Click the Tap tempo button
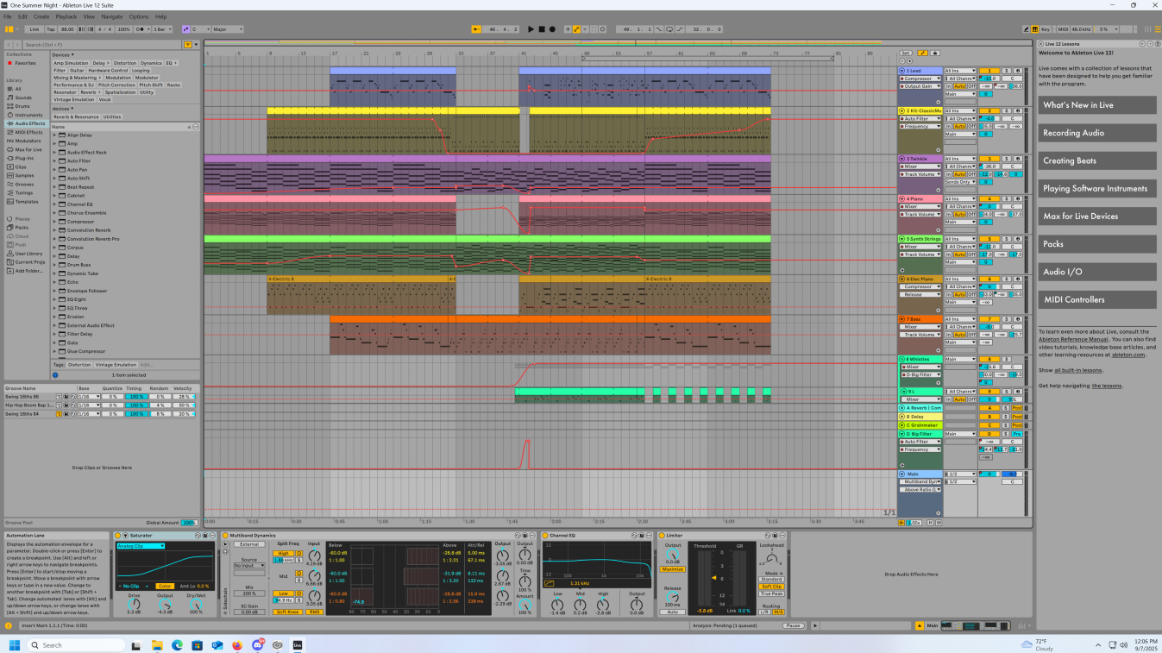The width and height of the screenshot is (1162, 653). pos(51,29)
